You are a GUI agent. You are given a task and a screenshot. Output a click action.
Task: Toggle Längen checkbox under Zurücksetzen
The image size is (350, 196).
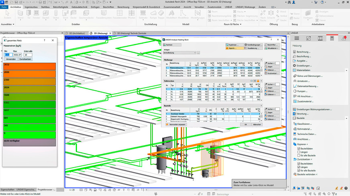tap(299, 167)
